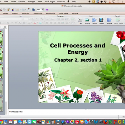The image size is (125, 125).
Task: Open iTunes from the Dock
Action: (77, 122)
